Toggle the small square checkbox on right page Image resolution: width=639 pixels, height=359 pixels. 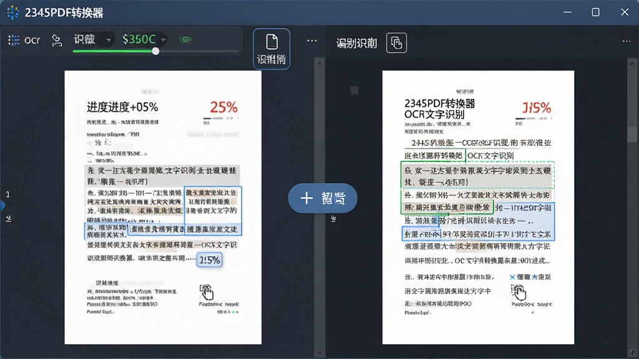pyautogui.click(x=354, y=90)
